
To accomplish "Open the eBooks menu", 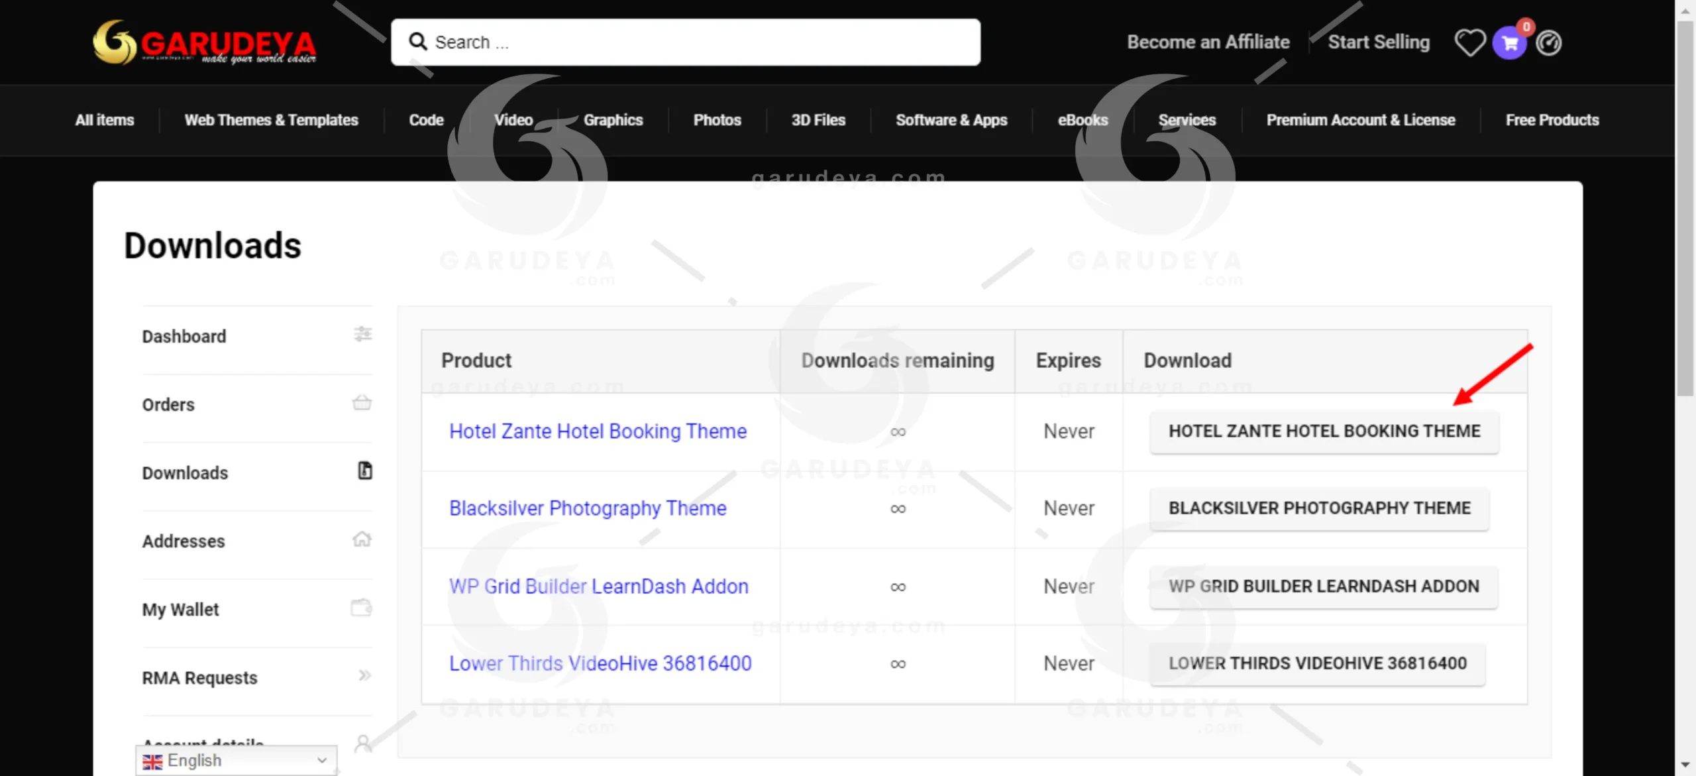I will (1083, 120).
